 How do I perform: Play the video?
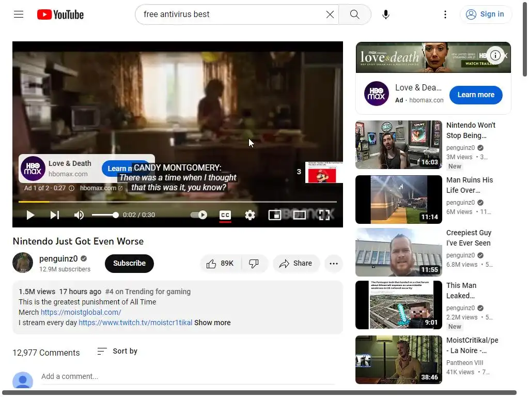coord(30,215)
